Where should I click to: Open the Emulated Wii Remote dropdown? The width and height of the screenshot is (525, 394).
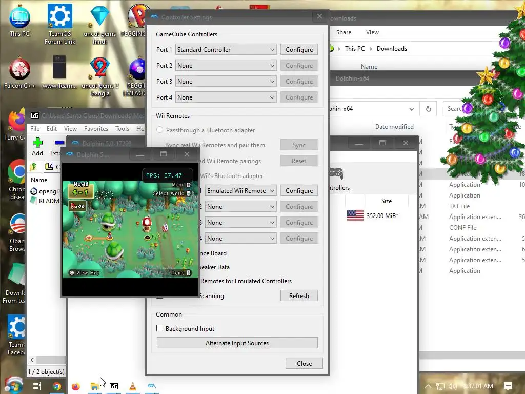pyautogui.click(x=241, y=191)
